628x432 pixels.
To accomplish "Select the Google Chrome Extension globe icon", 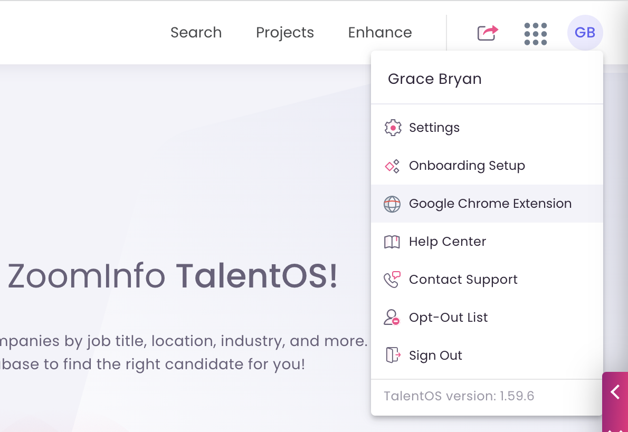I will [x=392, y=203].
